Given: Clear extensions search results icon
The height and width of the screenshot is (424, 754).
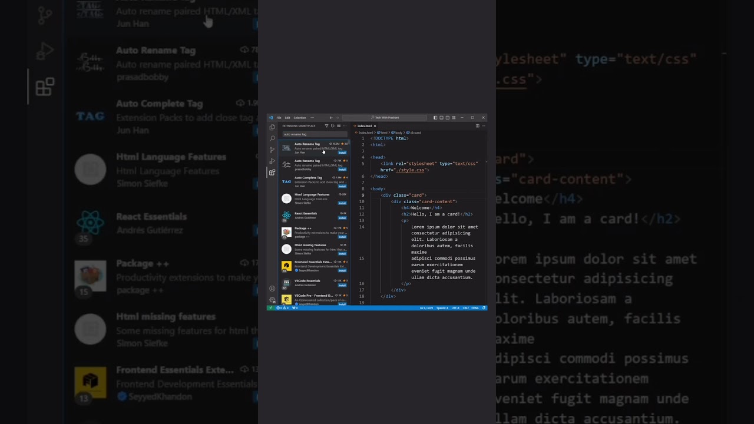Looking at the screenshot, I should pos(339,126).
